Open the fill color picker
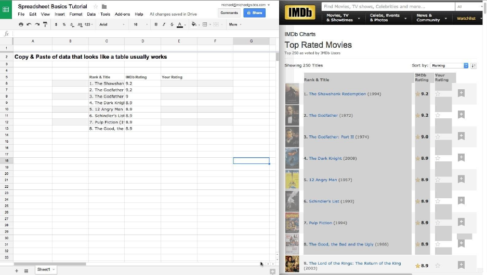 [194, 24]
